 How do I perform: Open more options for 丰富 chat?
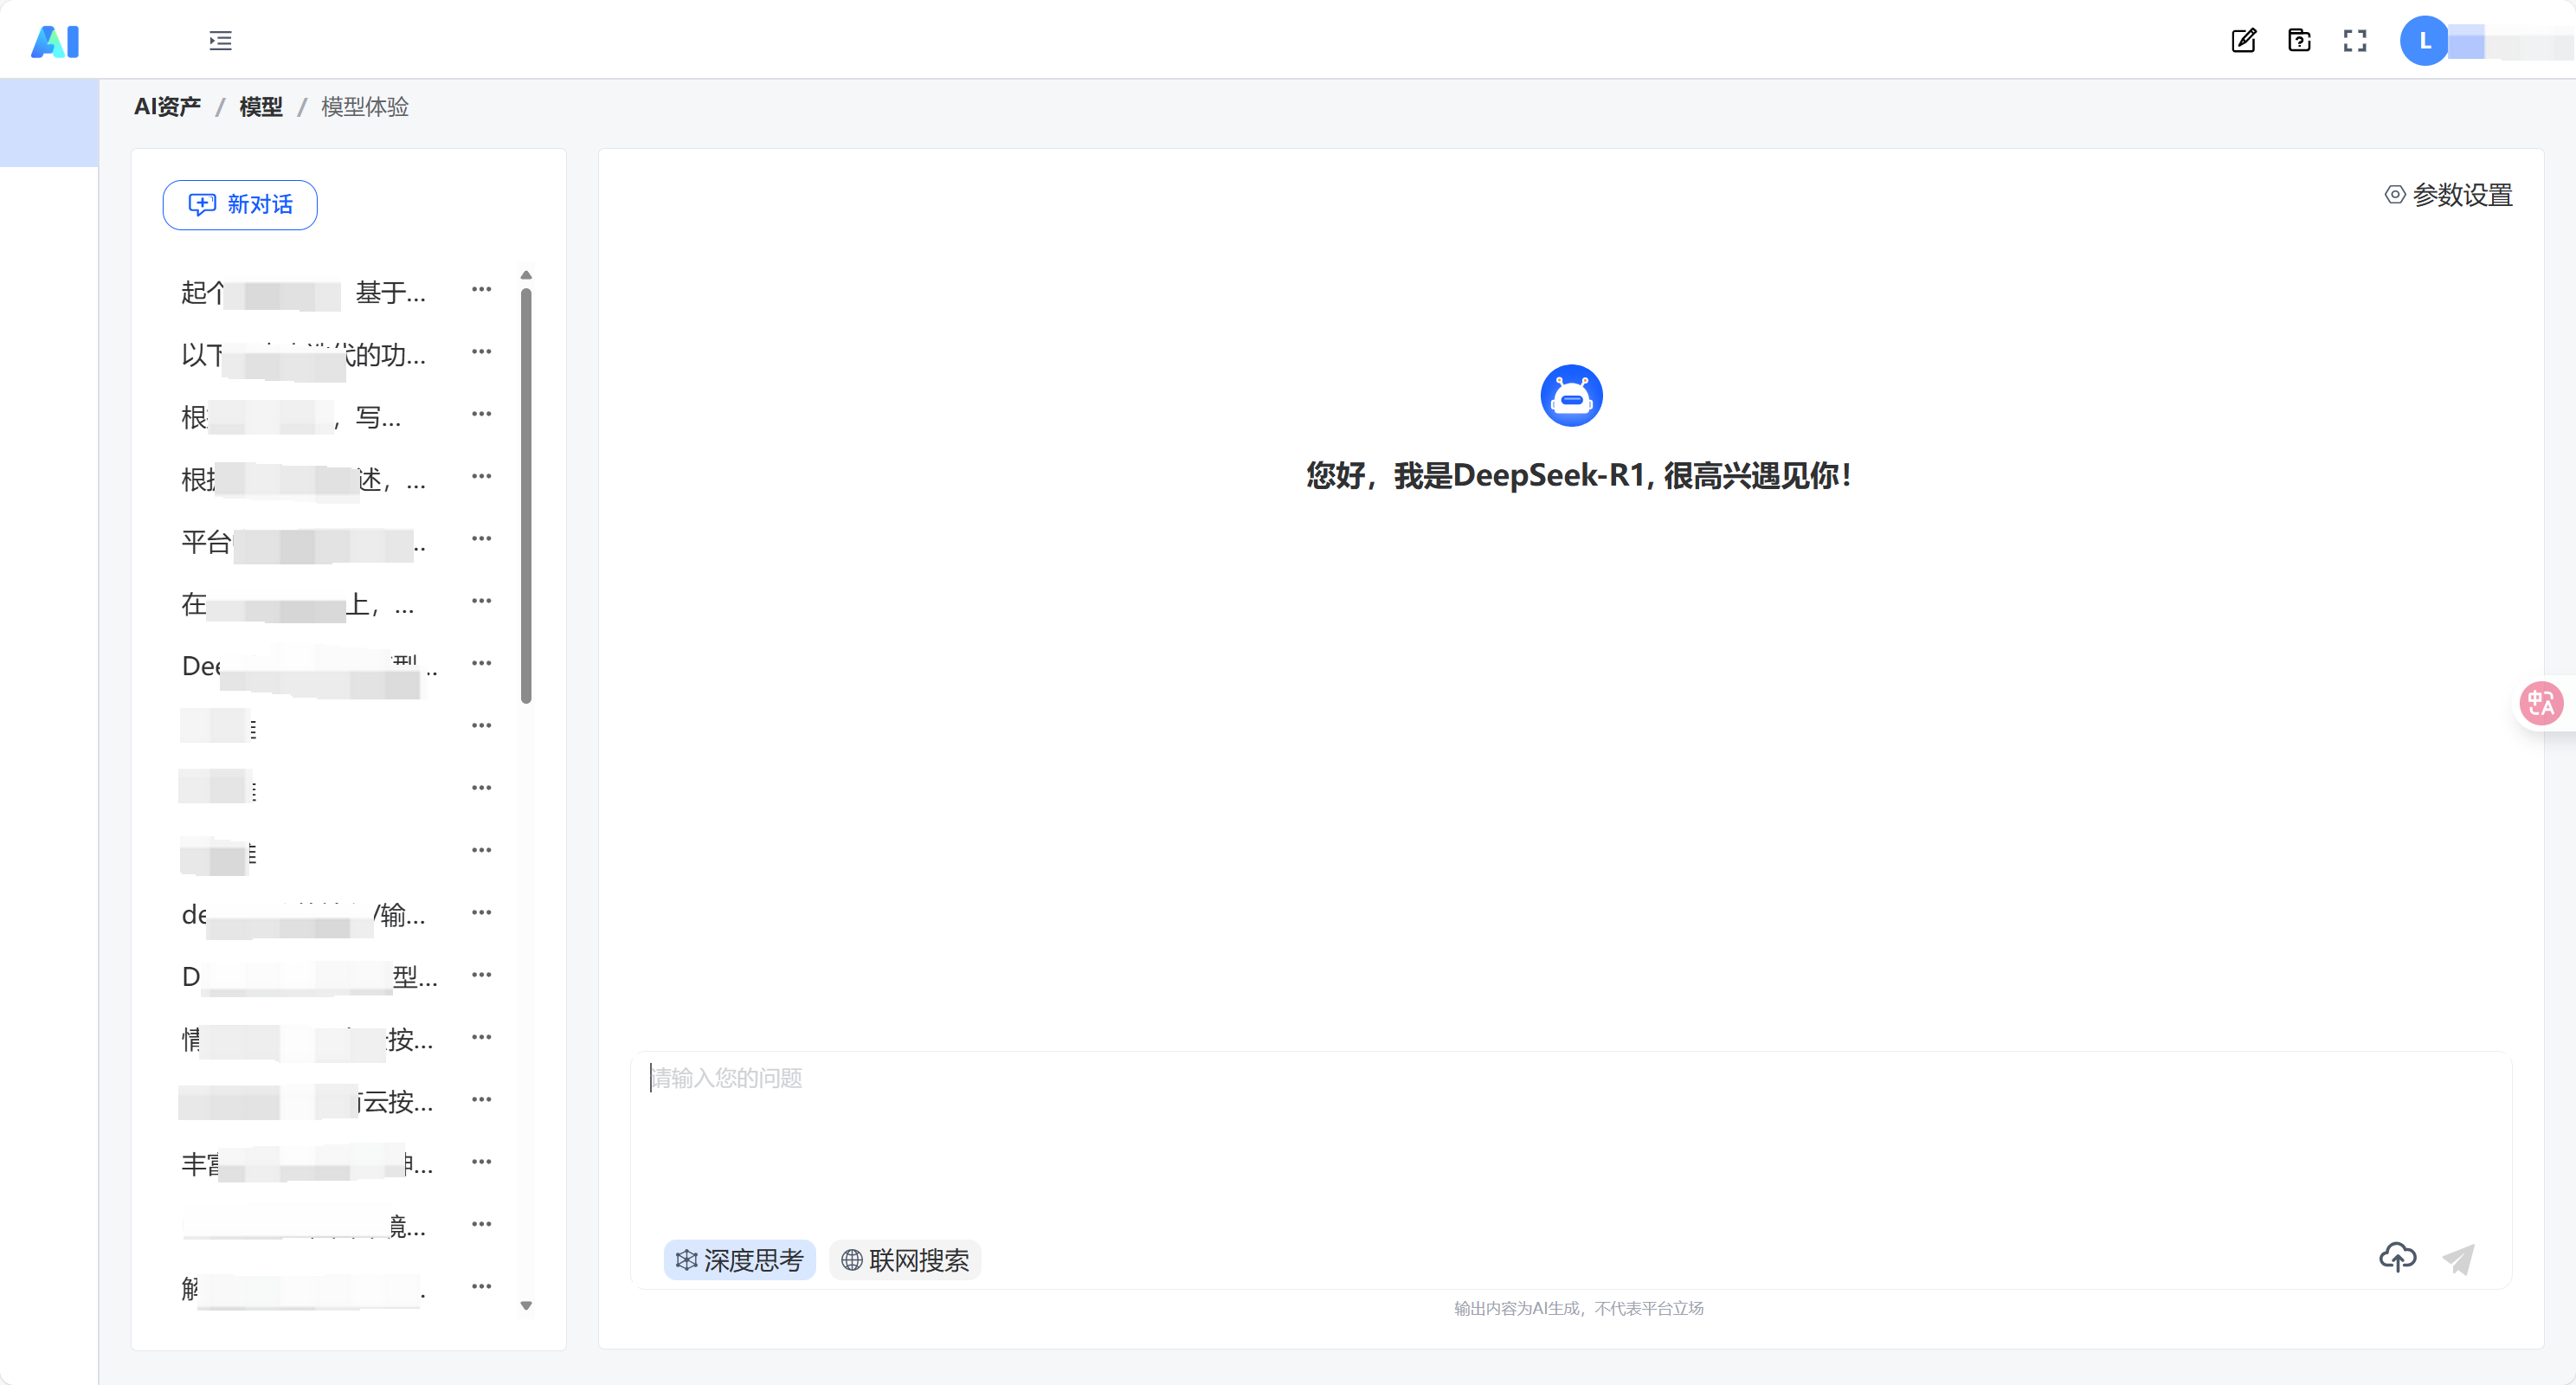click(x=481, y=1162)
